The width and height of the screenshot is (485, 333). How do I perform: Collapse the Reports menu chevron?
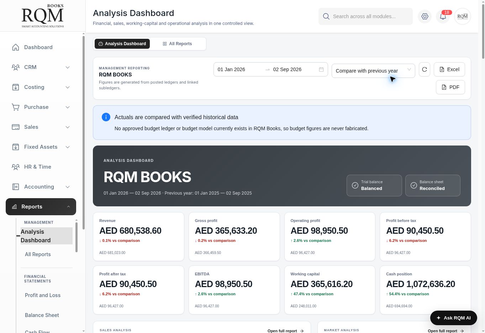click(68, 207)
